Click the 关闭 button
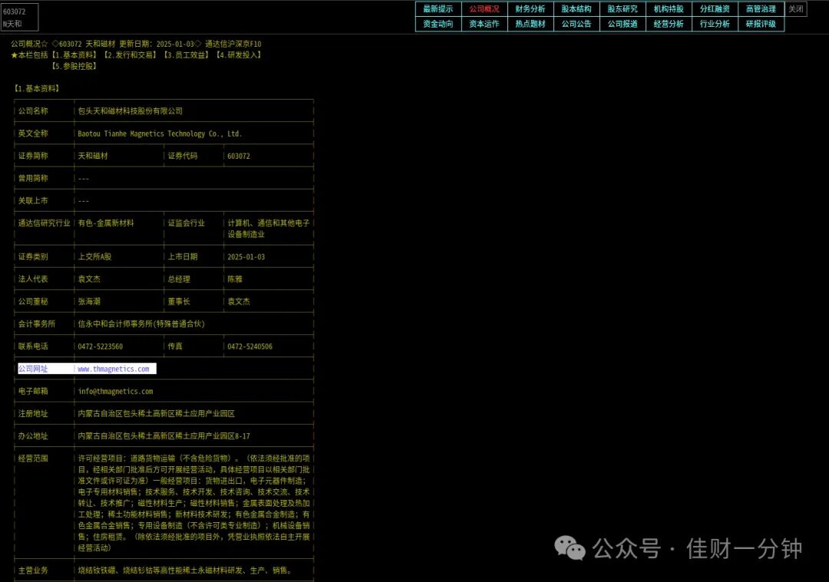Viewport: 829px width, 582px height. 796,9
